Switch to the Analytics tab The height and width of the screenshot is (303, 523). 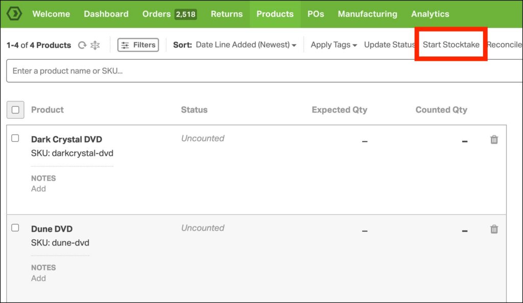pyautogui.click(x=430, y=14)
